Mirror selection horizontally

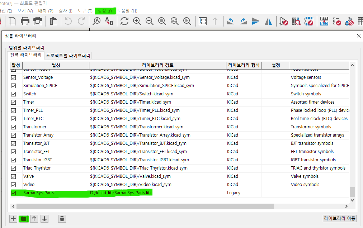[x=268, y=21]
